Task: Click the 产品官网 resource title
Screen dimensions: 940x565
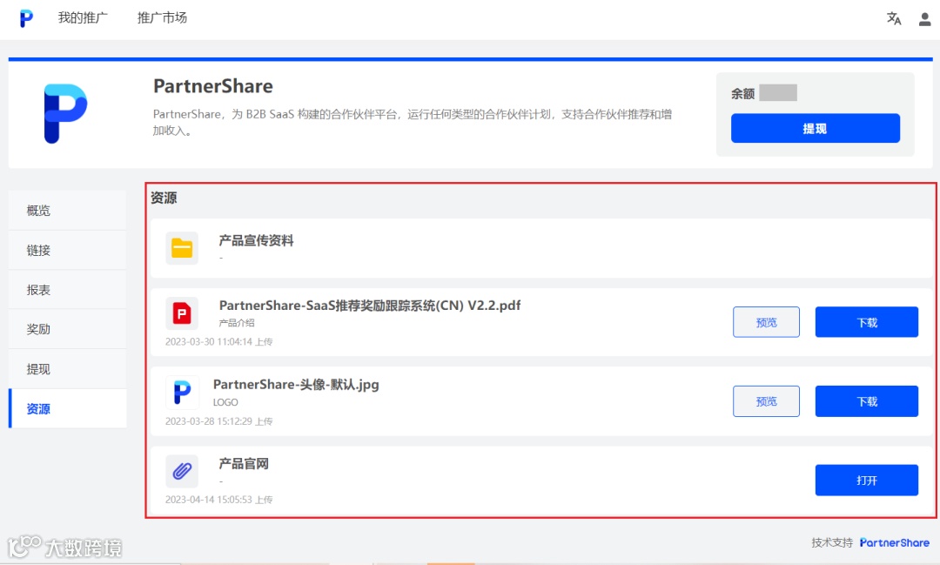Action: point(244,464)
